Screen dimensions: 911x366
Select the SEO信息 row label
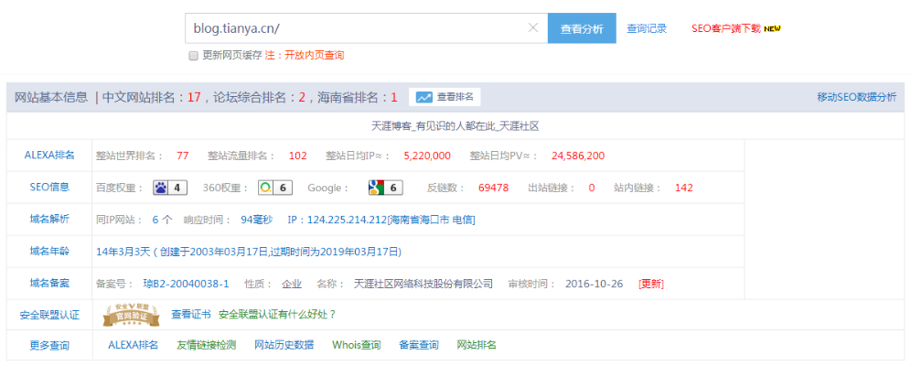49,188
